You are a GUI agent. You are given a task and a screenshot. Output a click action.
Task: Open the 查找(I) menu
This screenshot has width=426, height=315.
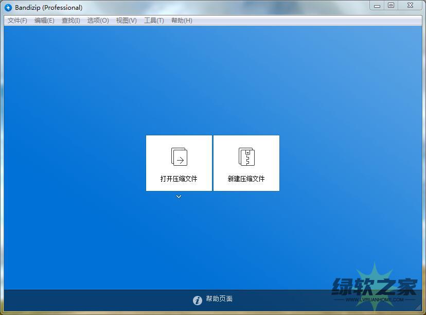coord(71,21)
